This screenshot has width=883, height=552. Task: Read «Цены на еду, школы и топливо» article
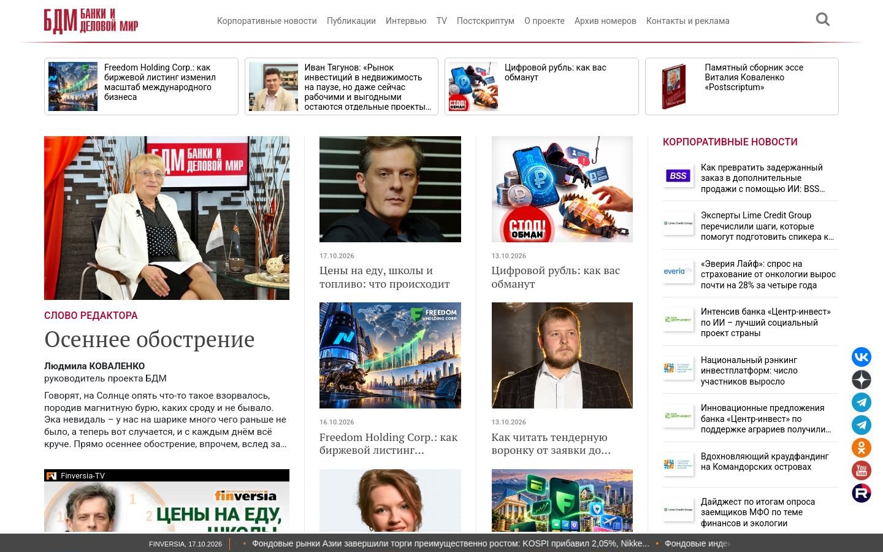384,277
